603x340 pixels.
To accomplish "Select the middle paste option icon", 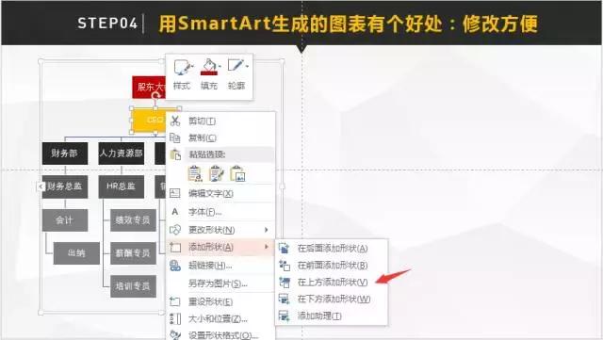I will 217,173.
